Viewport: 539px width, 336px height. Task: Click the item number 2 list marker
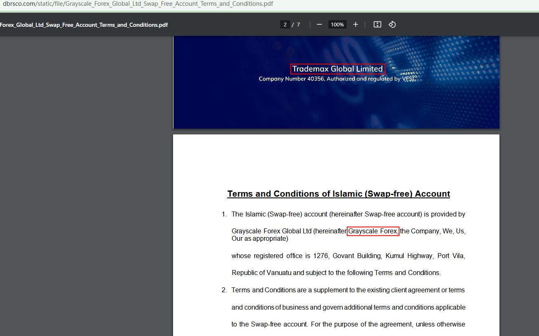(224, 290)
